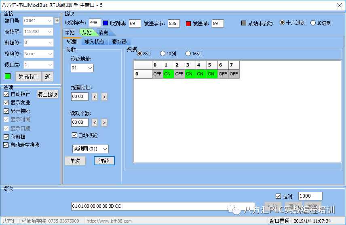Viewport: 346px width, 225px height.
Task: Increase coil address with right arrow
Action: [x=104, y=97]
